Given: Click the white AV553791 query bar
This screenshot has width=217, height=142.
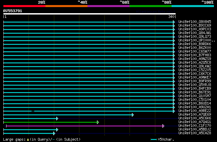Looking at the screenshot, I should point(89,14).
